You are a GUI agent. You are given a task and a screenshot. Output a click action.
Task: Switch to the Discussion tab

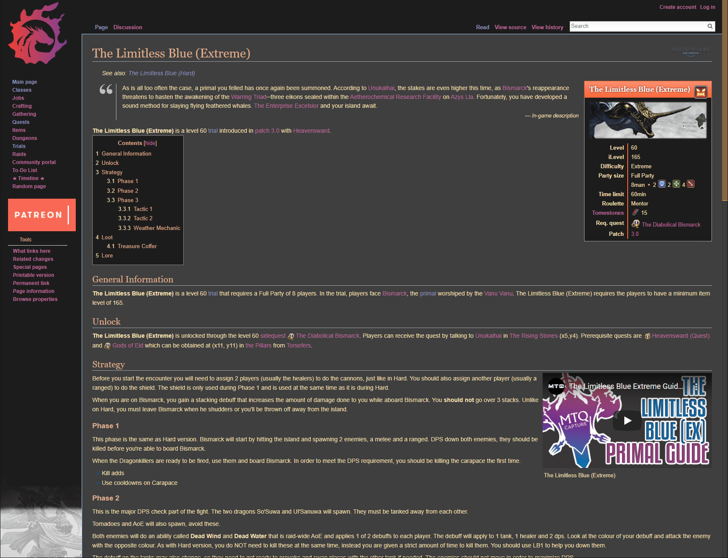point(128,27)
